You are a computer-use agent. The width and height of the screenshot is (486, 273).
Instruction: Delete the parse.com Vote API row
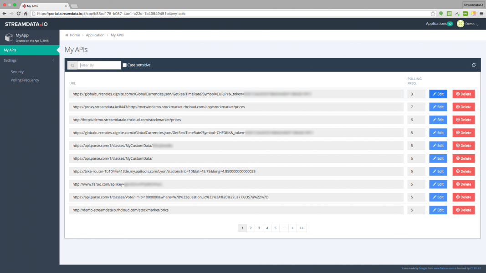coord(464,197)
